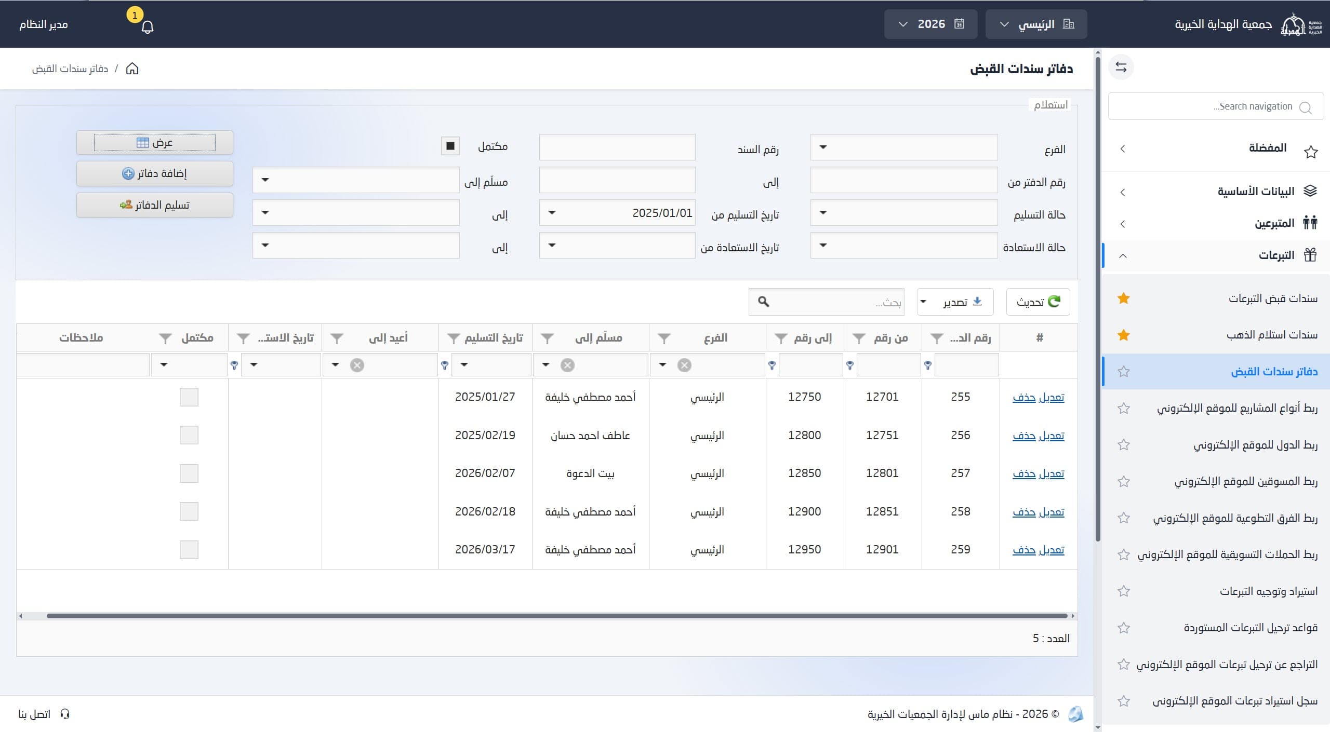Toggle sidebar collapse arrows icon
The width and height of the screenshot is (1330, 732).
(x=1121, y=67)
